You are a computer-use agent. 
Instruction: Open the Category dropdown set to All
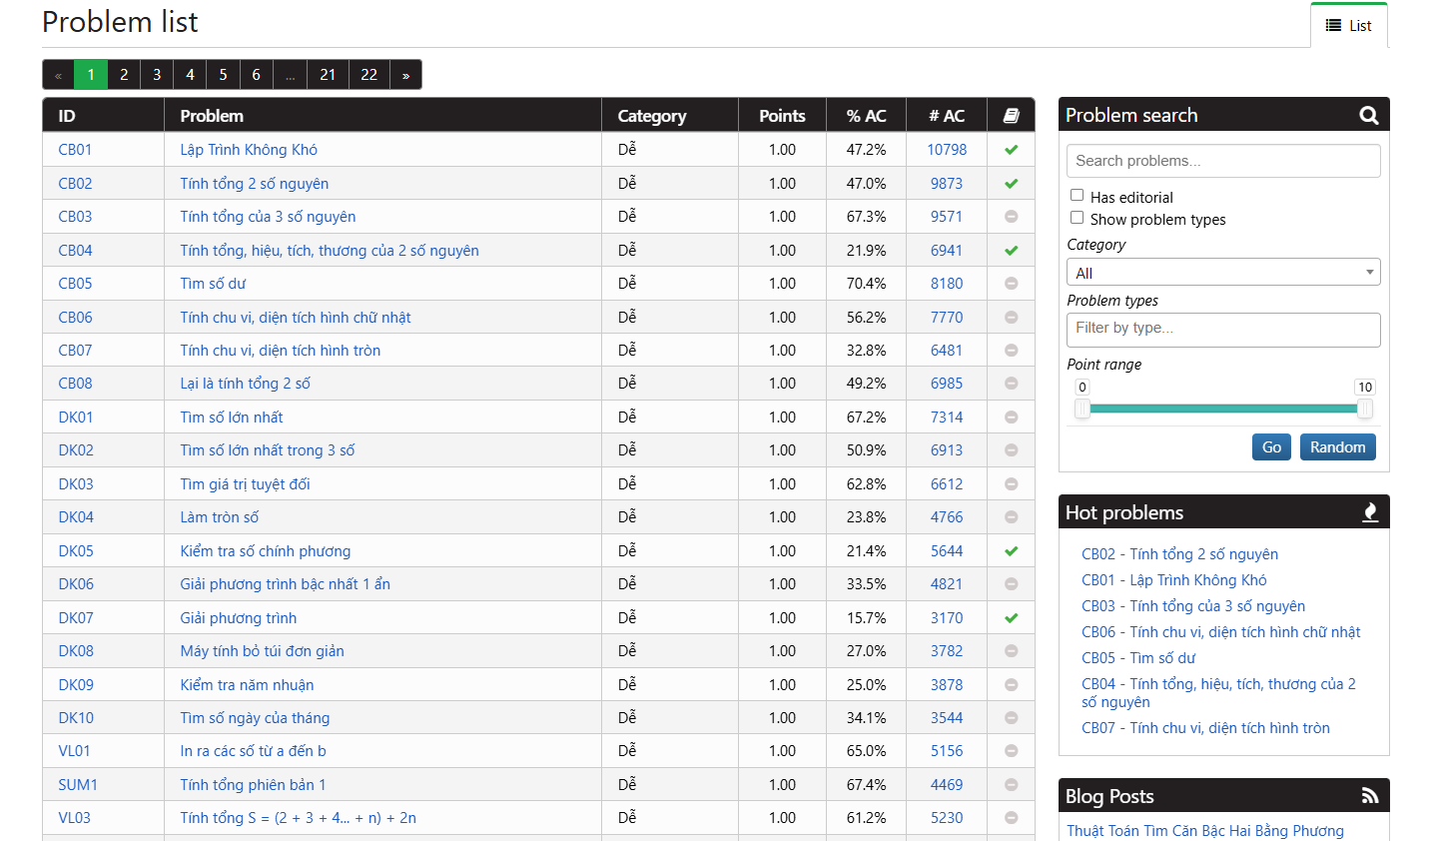1222,271
